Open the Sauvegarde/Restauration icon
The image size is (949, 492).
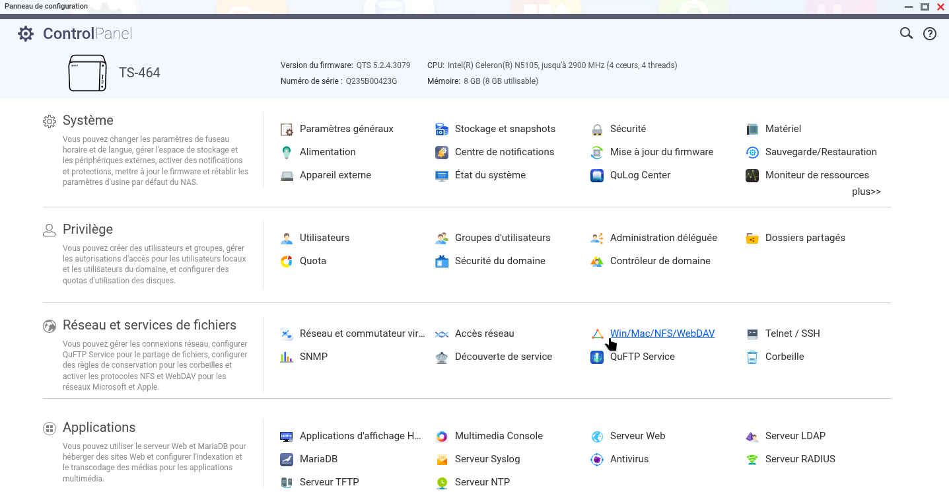click(x=752, y=152)
